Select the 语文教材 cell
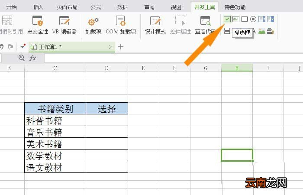Viewport: 303px width, 195px height. [x=55, y=167]
